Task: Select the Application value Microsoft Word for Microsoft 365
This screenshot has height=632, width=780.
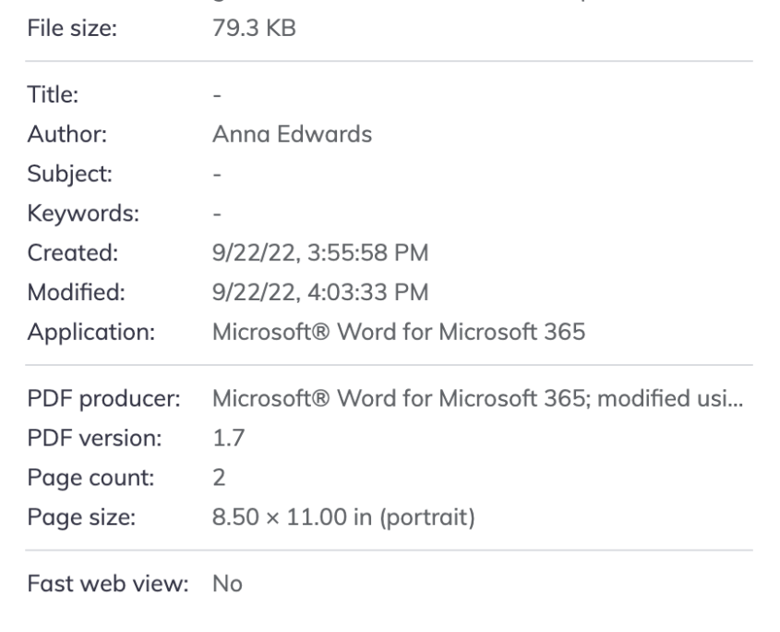Action: point(398,332)
